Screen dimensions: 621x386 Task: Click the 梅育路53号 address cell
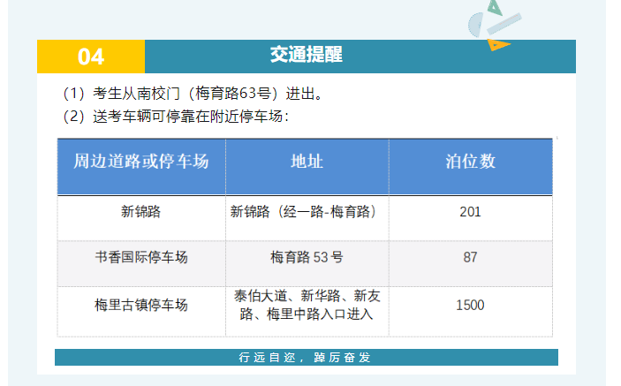click(x=307, y=258)
